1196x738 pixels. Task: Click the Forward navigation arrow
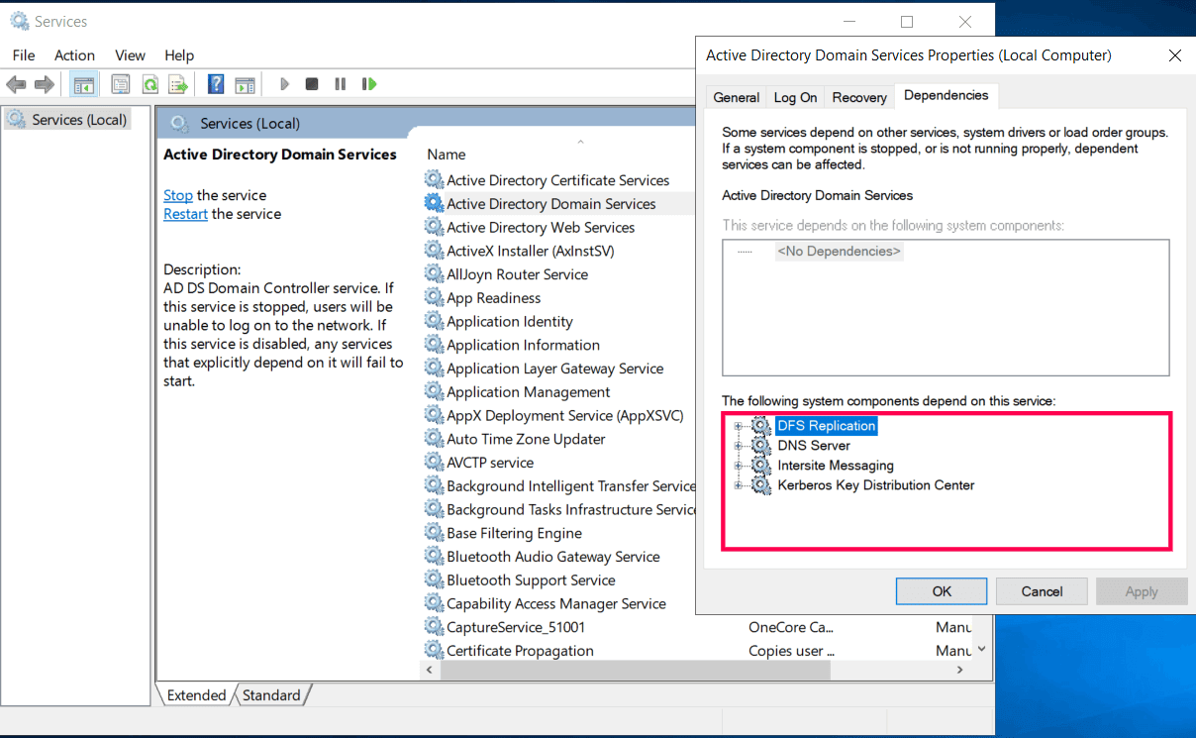pyautogui.click(x=44, y=83)
